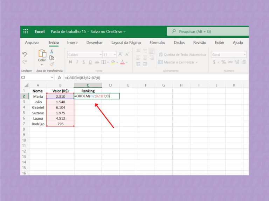Select cell containing Gabriel

click(x=38, y=107)
